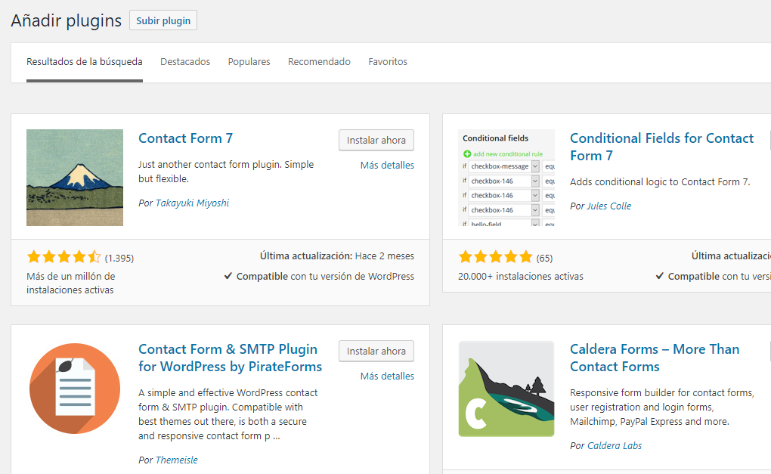771x474 pixels.
Task: Click the Contact Form 7 Mount Fuji icon
Action: [75, 178]
